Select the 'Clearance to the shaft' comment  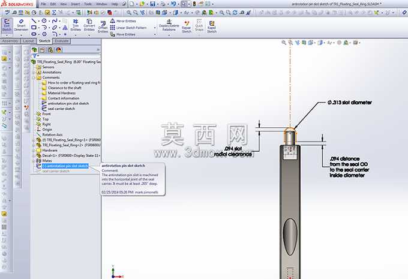tap(64, 88)
